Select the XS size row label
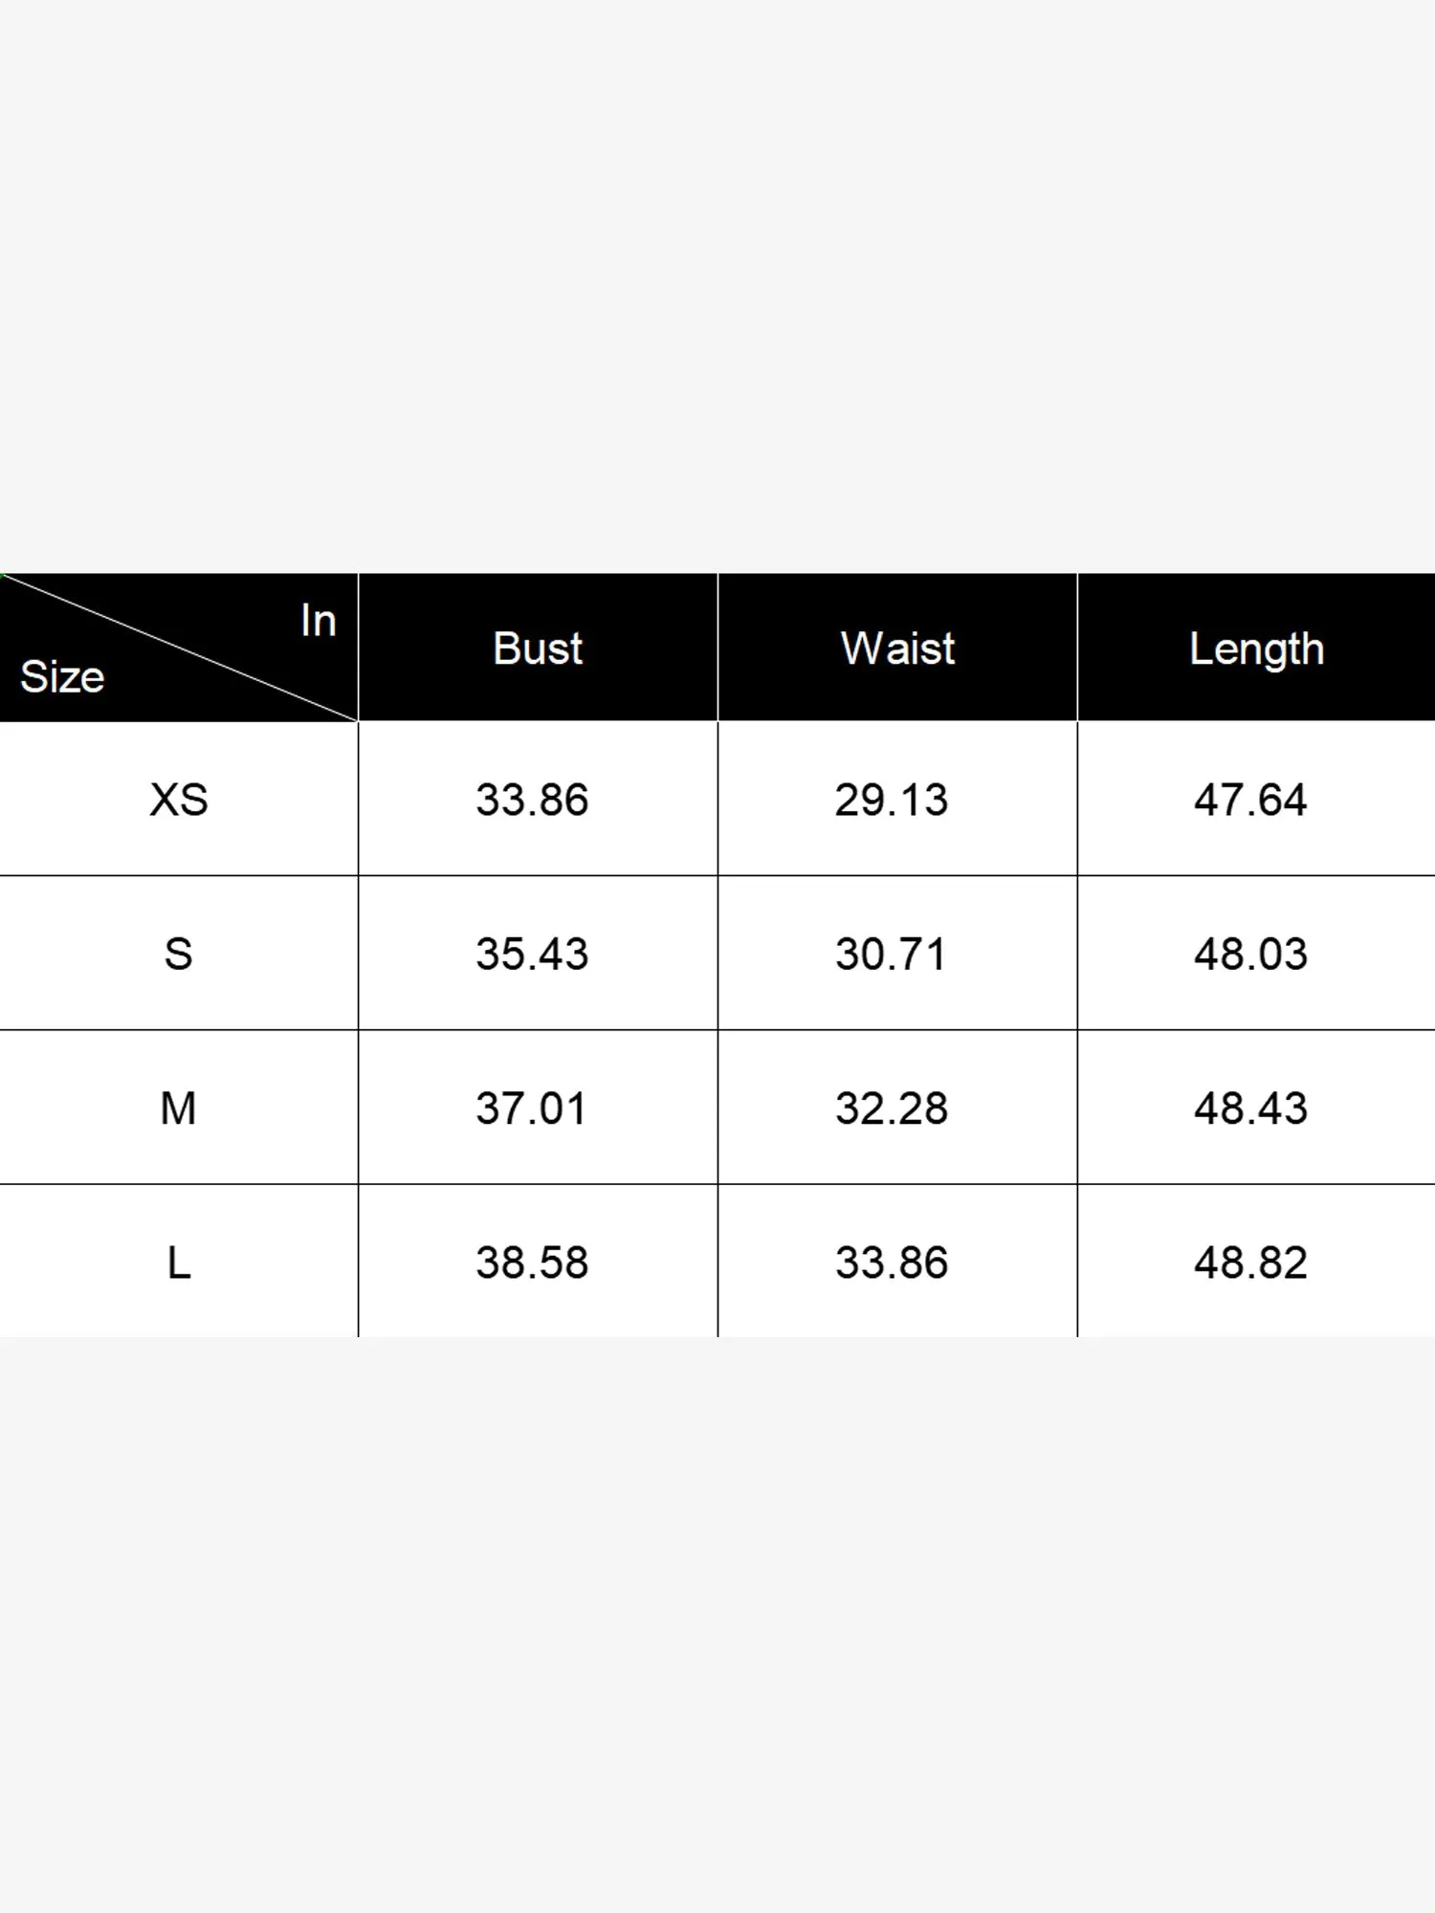 coord(179,800)
